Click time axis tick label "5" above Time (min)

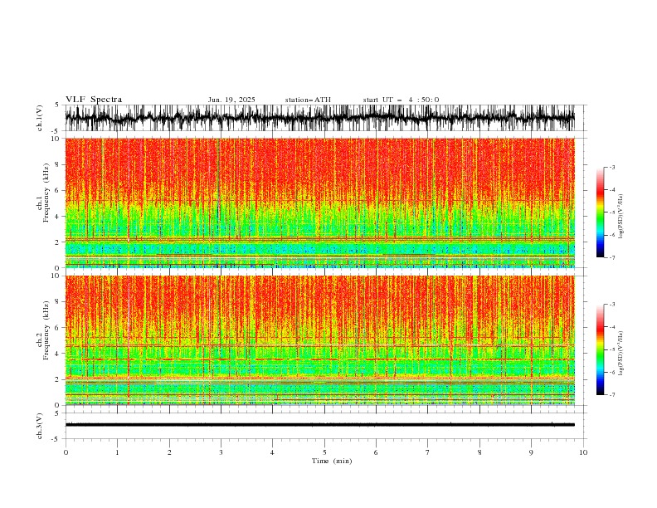point(324,452)
